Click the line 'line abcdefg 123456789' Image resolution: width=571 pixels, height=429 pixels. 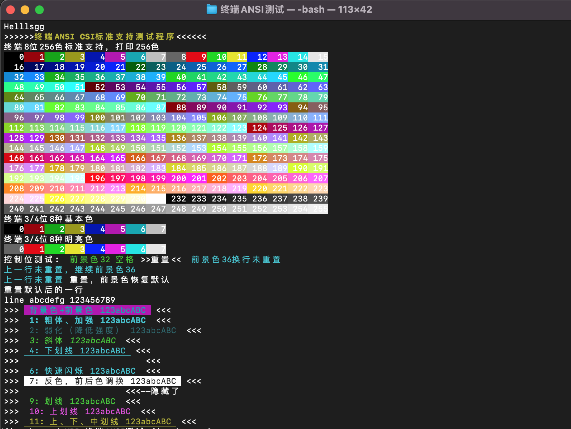tap(60, 300)
